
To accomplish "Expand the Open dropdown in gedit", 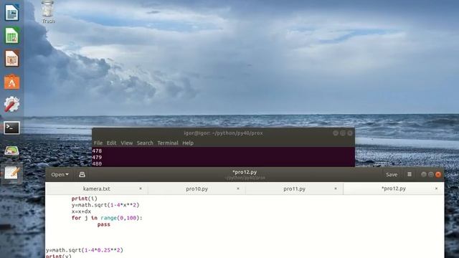I will coord(60,174).
